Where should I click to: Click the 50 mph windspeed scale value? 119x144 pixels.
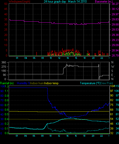6,4
